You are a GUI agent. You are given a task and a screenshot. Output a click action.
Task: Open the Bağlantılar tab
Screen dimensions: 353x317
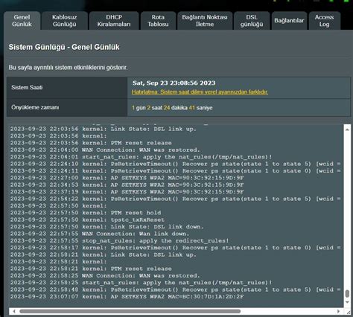click(x=289, y=21)
